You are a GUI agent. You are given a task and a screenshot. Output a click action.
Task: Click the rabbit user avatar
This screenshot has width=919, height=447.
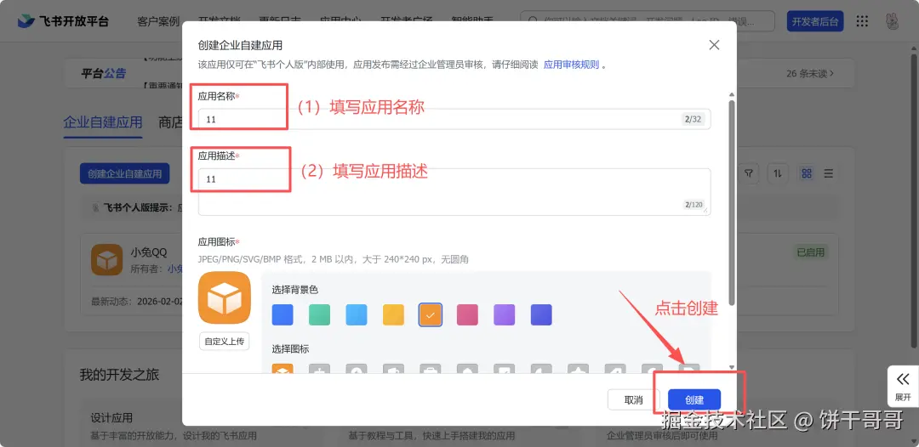click(x=893, y=21)
